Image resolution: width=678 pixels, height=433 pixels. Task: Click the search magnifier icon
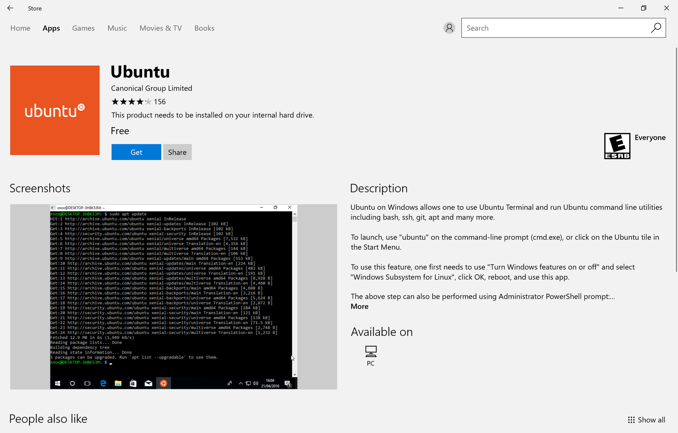click(656, 28)
